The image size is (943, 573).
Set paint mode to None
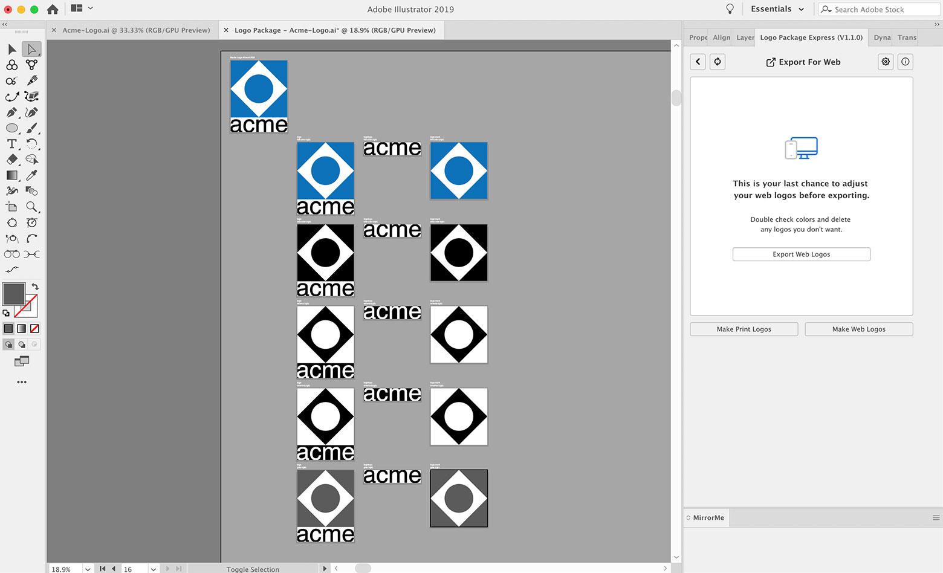(34, 329)
